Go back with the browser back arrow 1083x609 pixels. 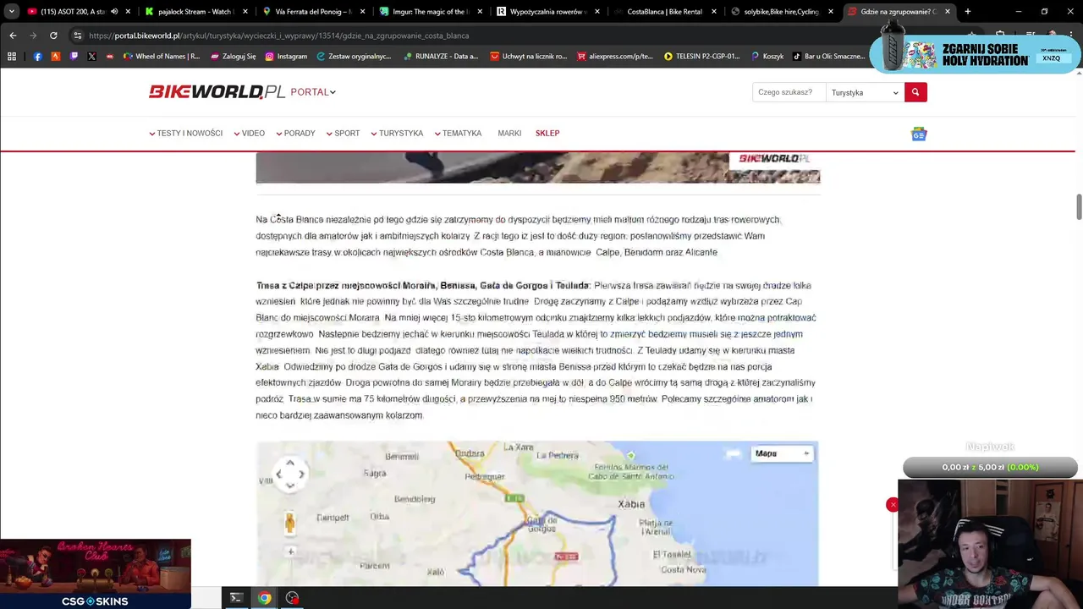click(13, 36)
